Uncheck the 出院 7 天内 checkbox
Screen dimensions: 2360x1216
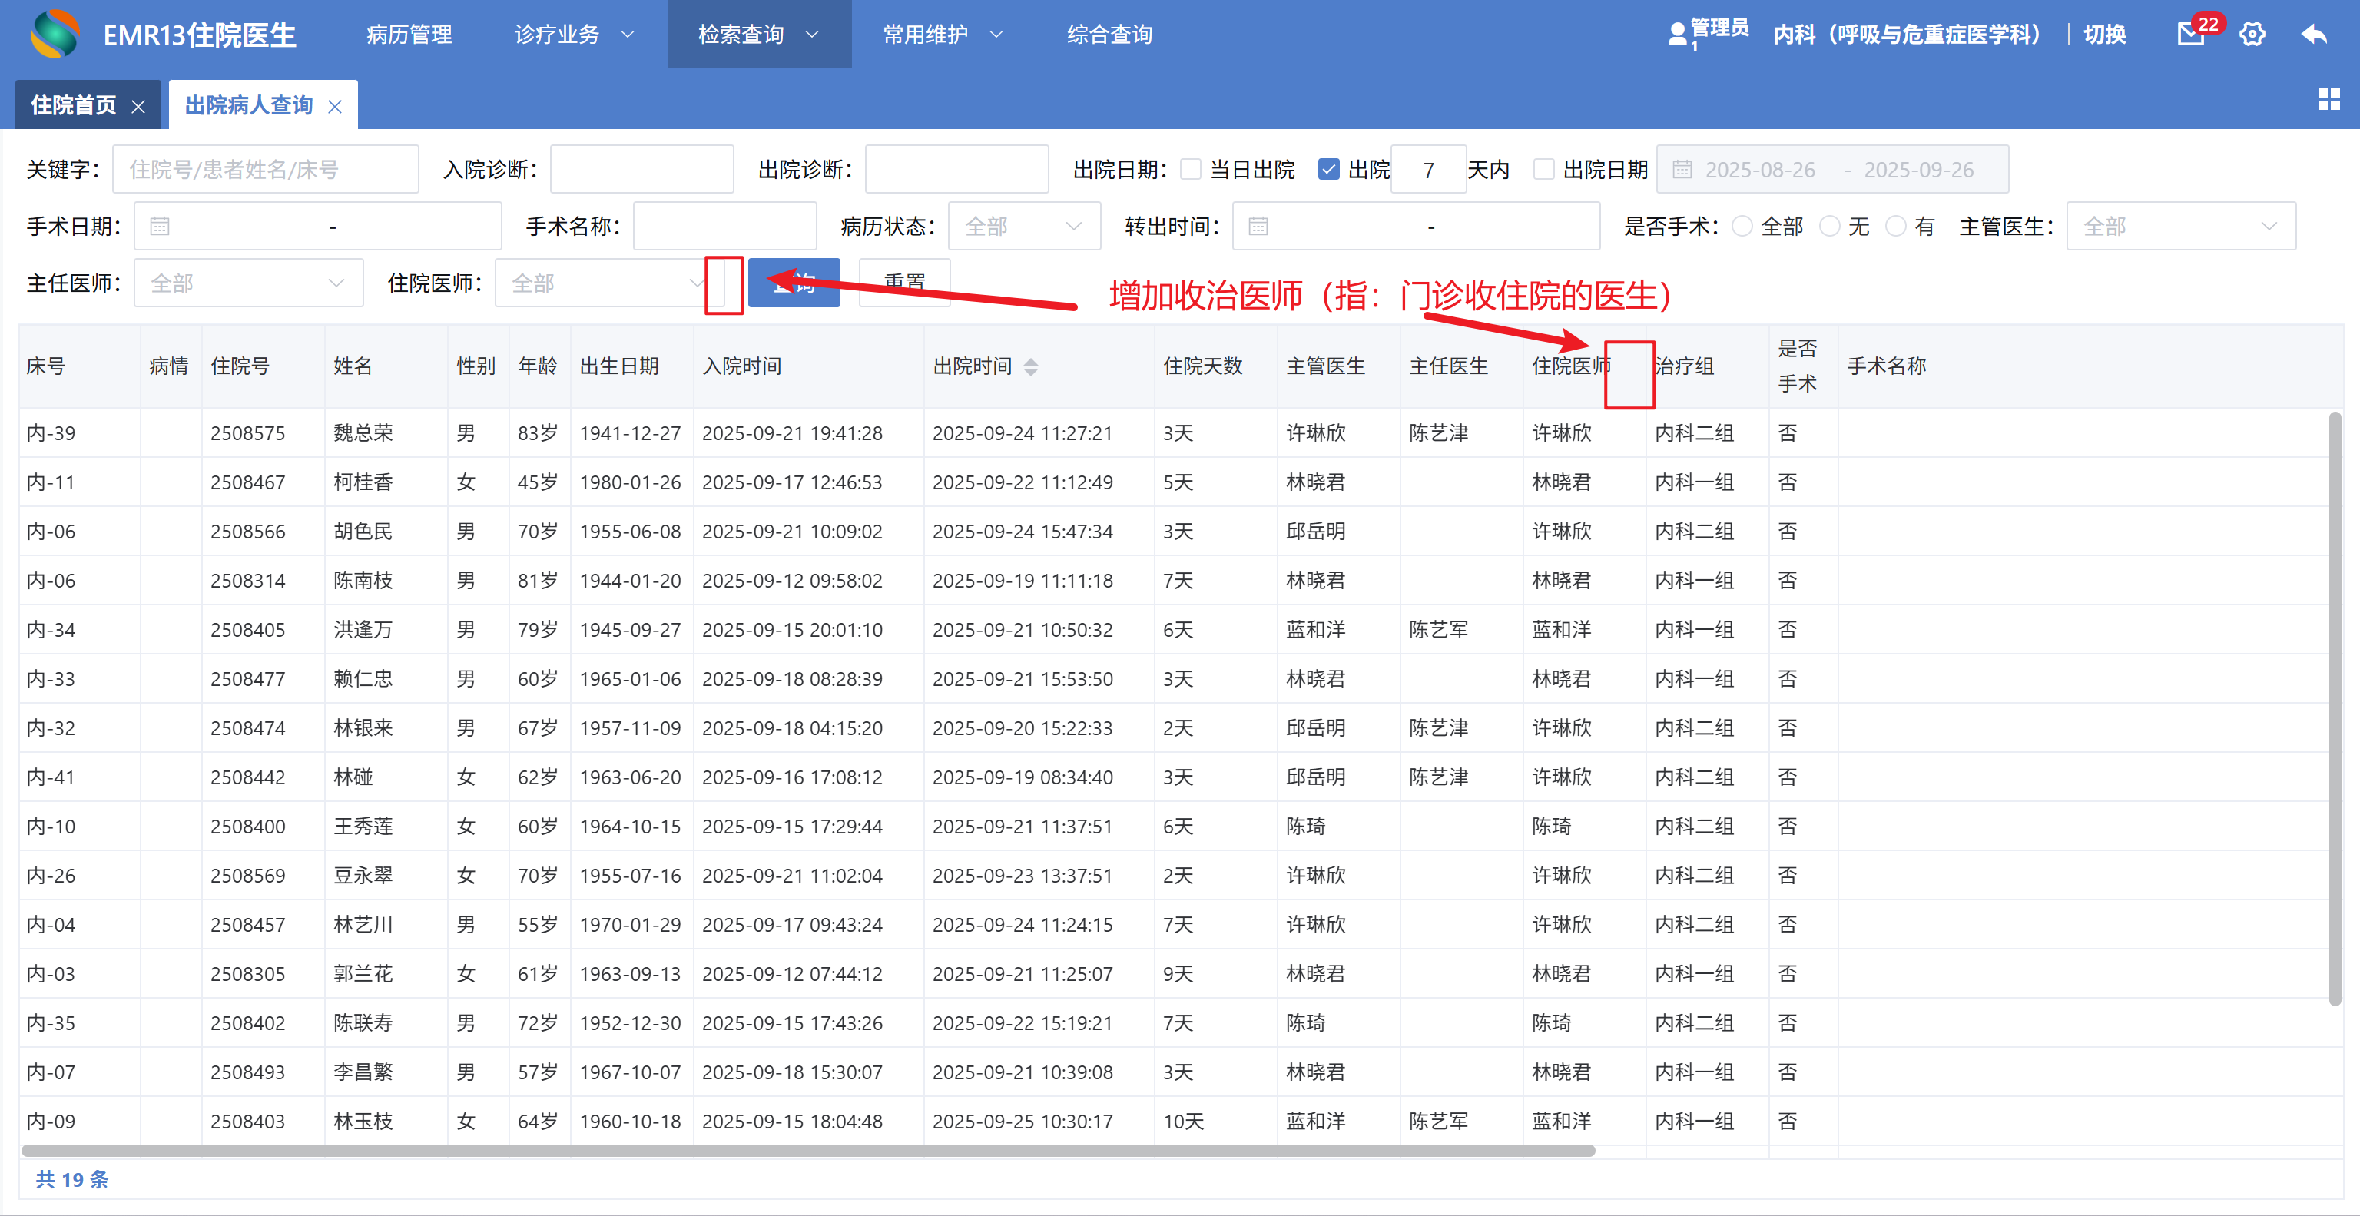pyautogui.click(x=1327, y=170)
